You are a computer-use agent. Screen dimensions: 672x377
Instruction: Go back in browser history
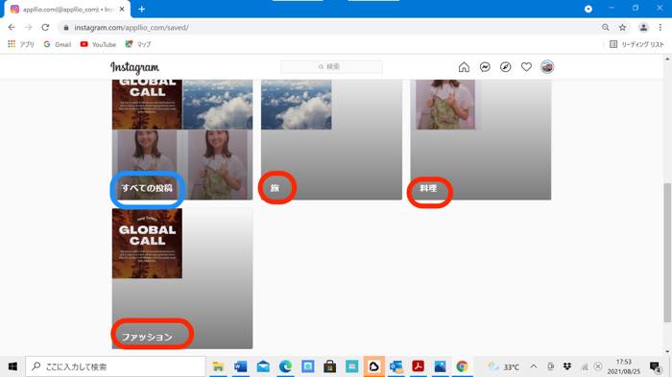pos(12,28)
